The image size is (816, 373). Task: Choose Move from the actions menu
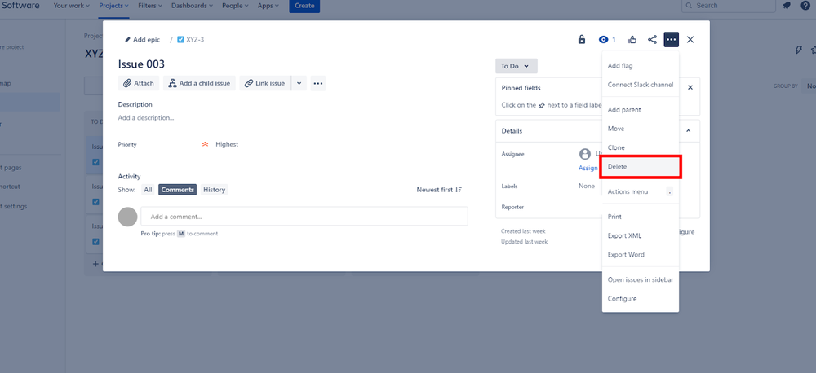click(640, 129)
